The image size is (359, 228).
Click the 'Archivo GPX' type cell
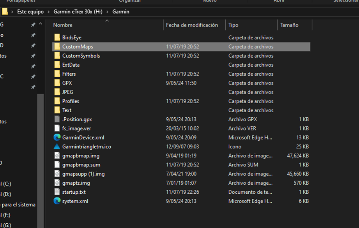242,119
